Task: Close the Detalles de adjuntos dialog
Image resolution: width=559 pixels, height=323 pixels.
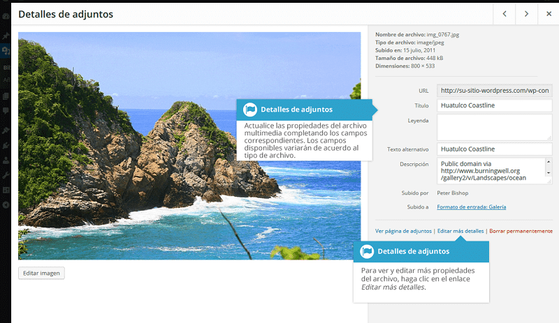Action: pos(549,14)
